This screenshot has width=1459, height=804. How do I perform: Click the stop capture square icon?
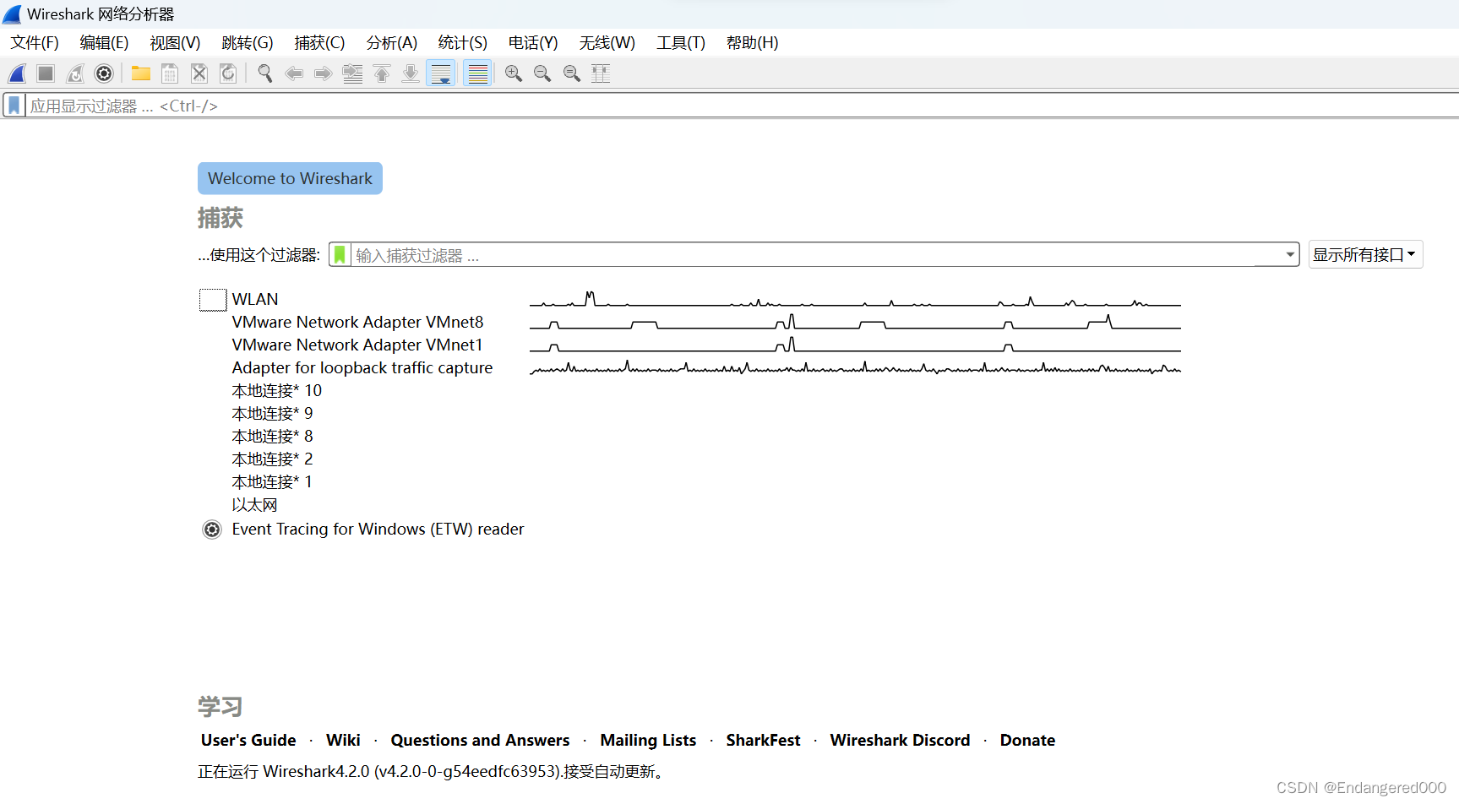coord(46,74)
